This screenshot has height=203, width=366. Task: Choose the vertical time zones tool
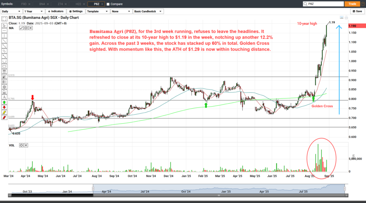point(4,82)
